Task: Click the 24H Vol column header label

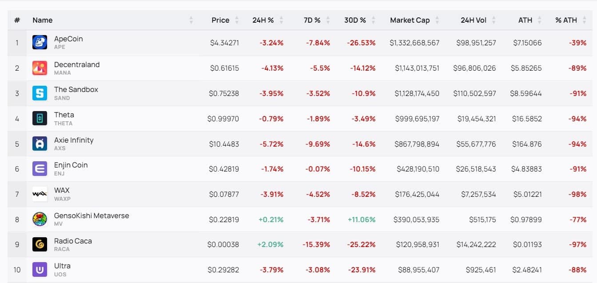Action: pos(474,20)
